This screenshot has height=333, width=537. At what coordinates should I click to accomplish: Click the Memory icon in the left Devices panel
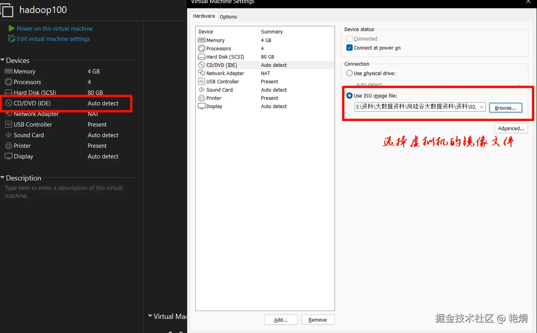tap(9, 71)
